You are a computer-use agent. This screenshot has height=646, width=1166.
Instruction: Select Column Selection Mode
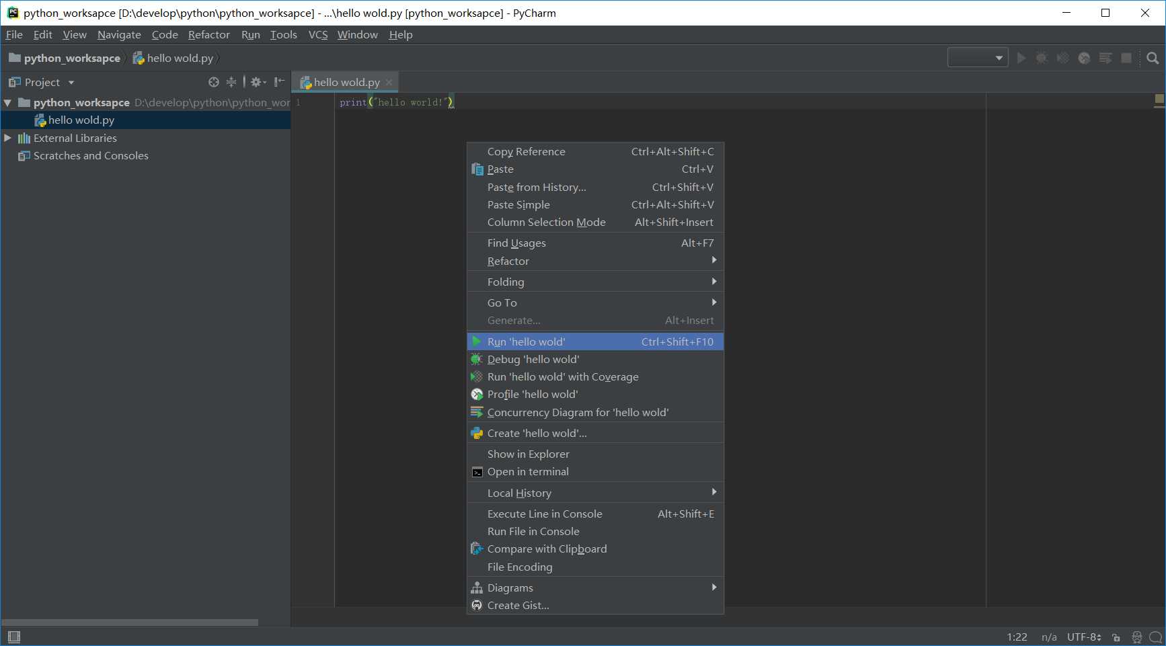click(595, 222)
